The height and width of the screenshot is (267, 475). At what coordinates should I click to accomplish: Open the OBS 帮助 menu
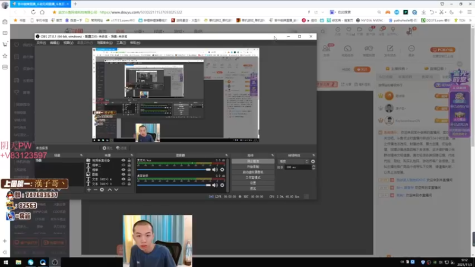pos(135,43)
